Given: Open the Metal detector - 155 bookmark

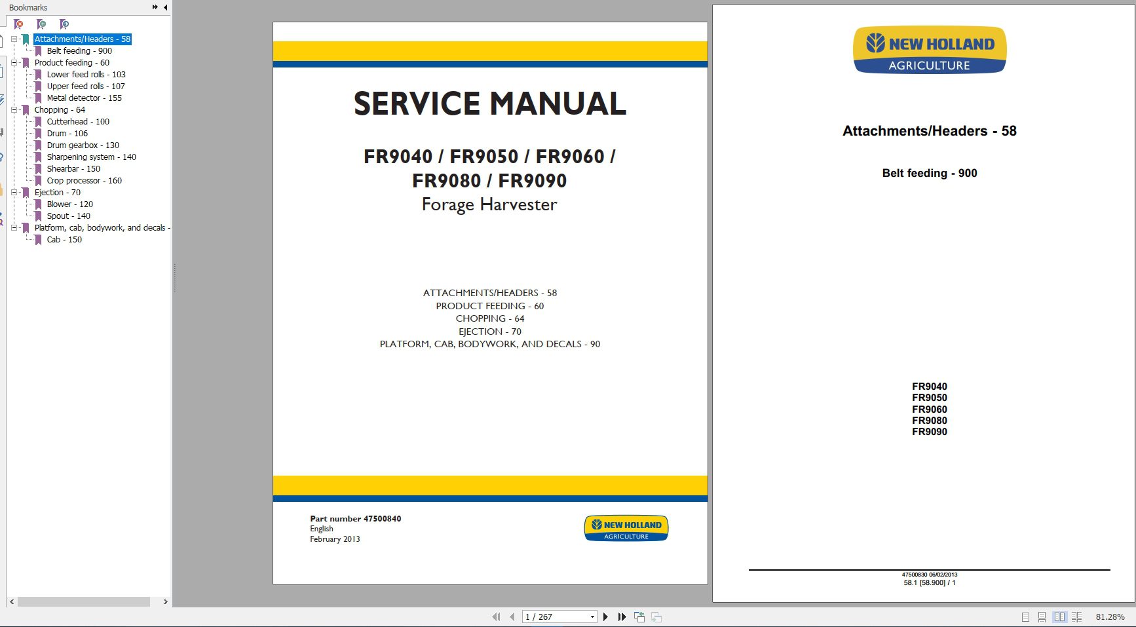Looking at the screenshot, I should 84,98.
